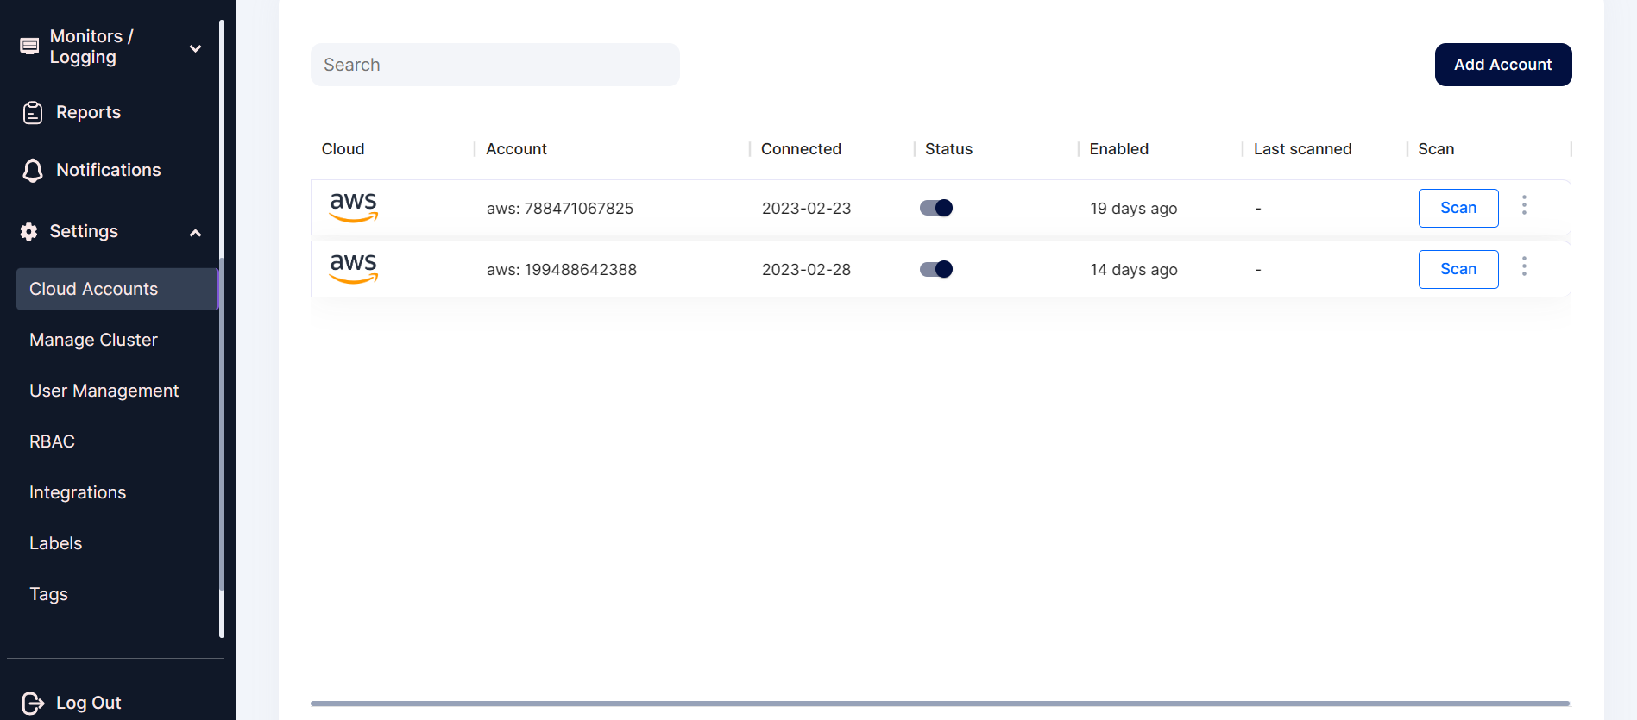Click the connected date 2023-02-23

pos(806,209)
